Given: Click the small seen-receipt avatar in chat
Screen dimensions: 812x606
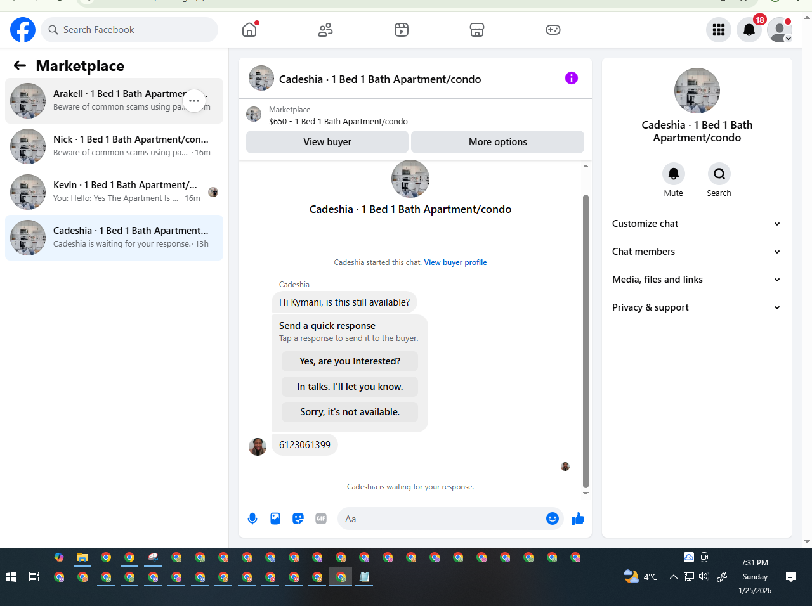Looking at the screenshot, I should pos(565,467).
